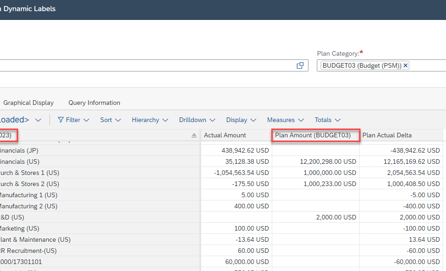Select the Manufacturing 1 (US) row
This screenshot has height=271, width=446.
[x=99, y=195]
